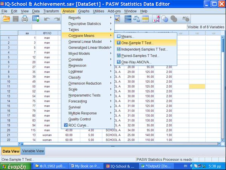Screen dimensions: 226x170
Task: Open the Transform menu
Action: [x=51, y=11]
